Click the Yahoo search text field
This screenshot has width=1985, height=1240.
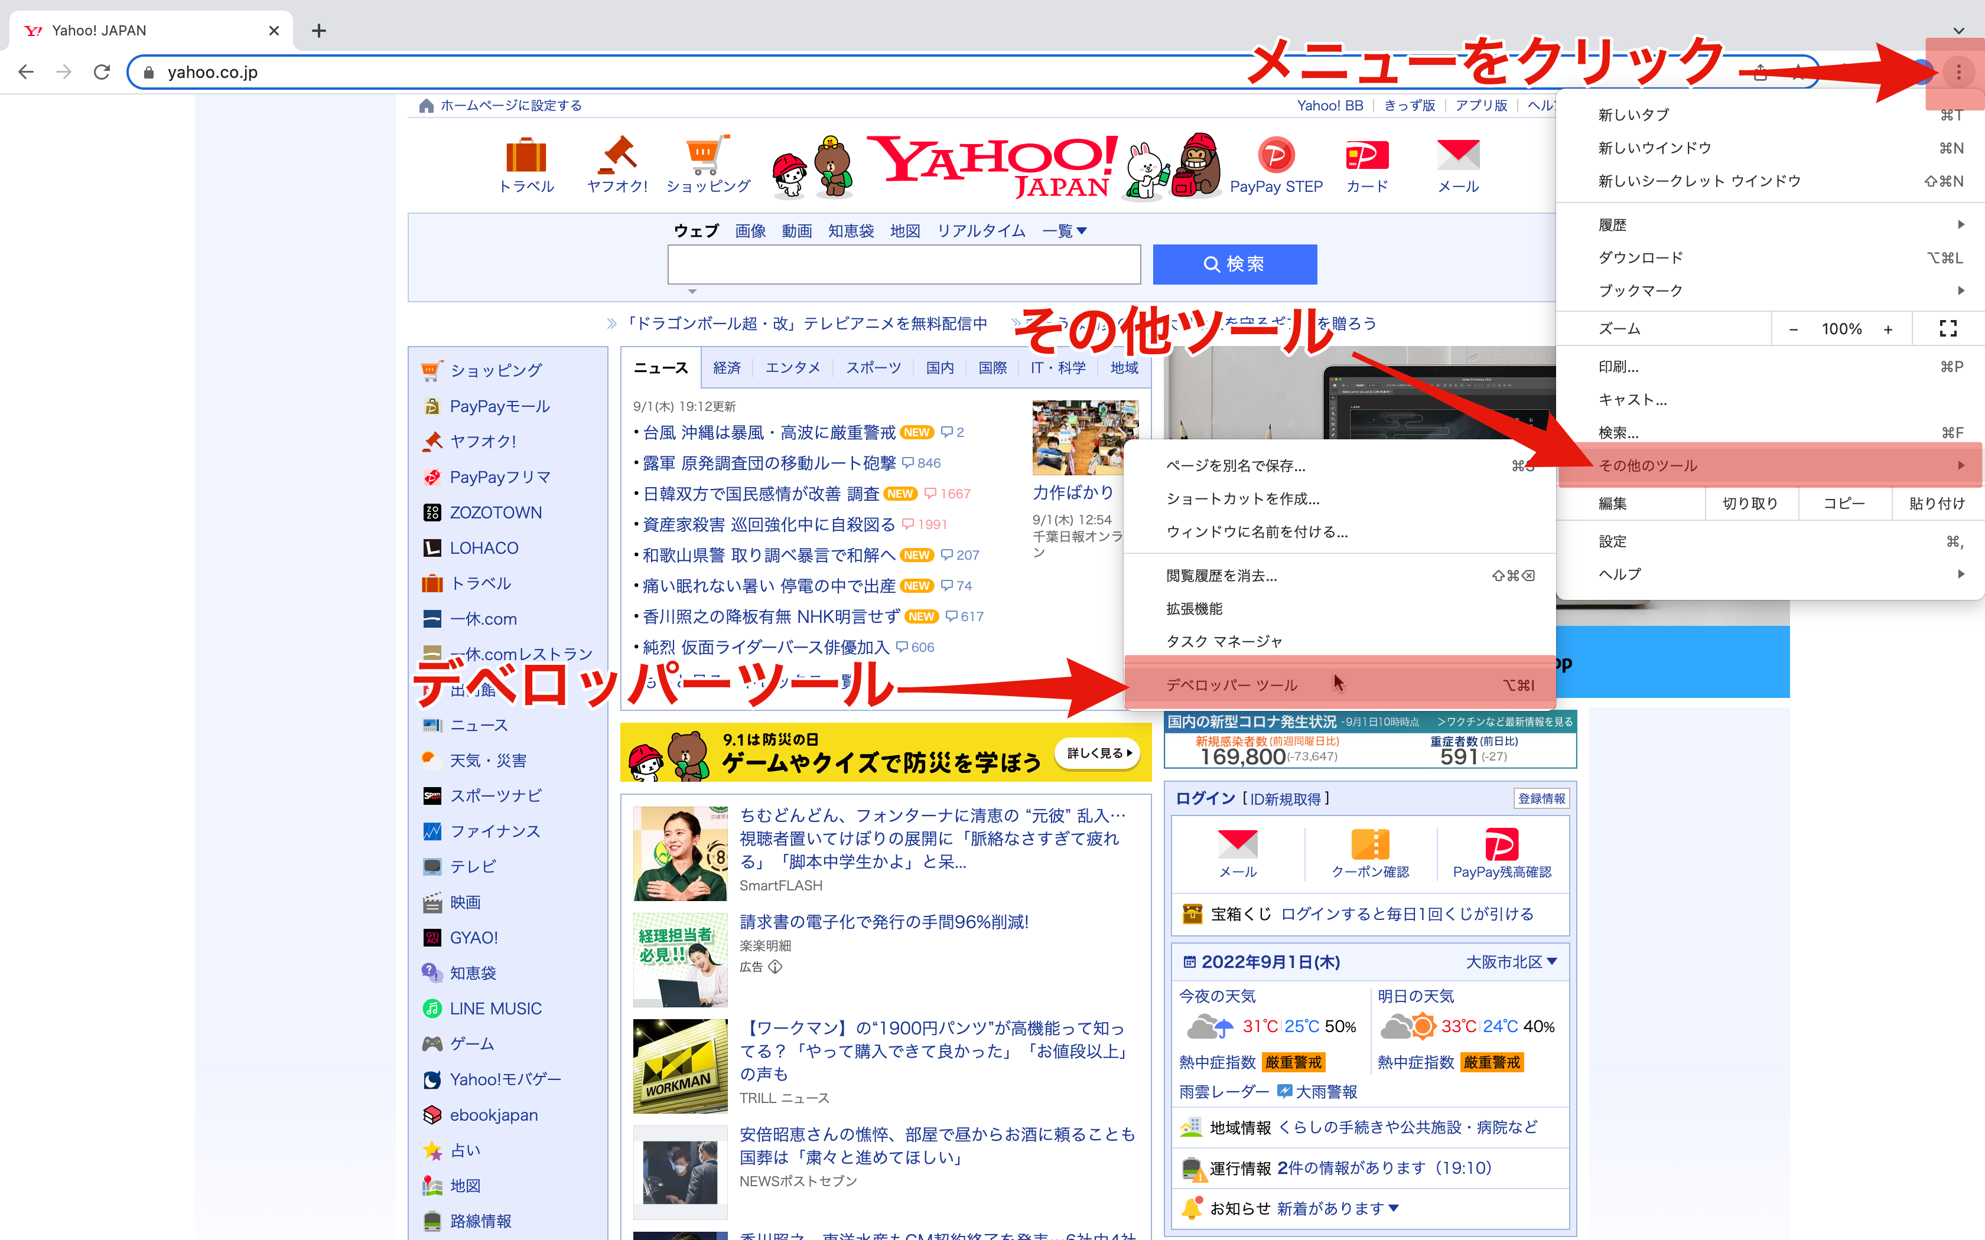904,264
